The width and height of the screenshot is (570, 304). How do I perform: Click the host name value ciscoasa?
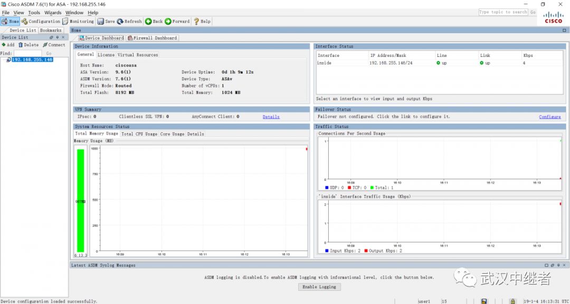click(x=126, y=65)
